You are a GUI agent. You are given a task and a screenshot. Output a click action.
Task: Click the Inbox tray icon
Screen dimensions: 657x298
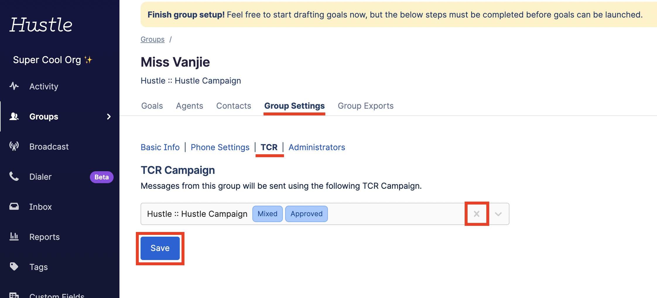click(x=14, y=207)
